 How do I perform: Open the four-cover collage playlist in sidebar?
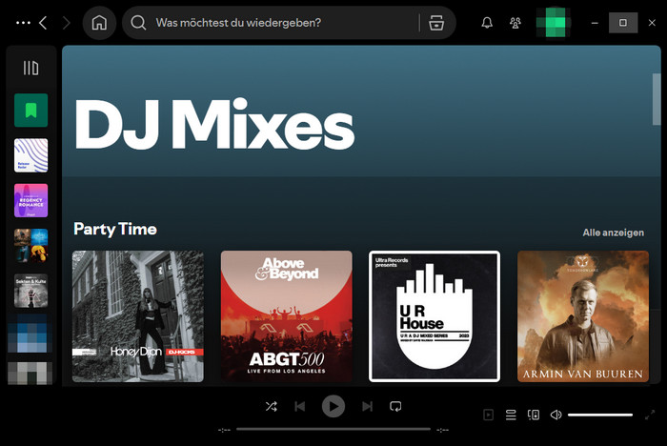click(31, 246)
